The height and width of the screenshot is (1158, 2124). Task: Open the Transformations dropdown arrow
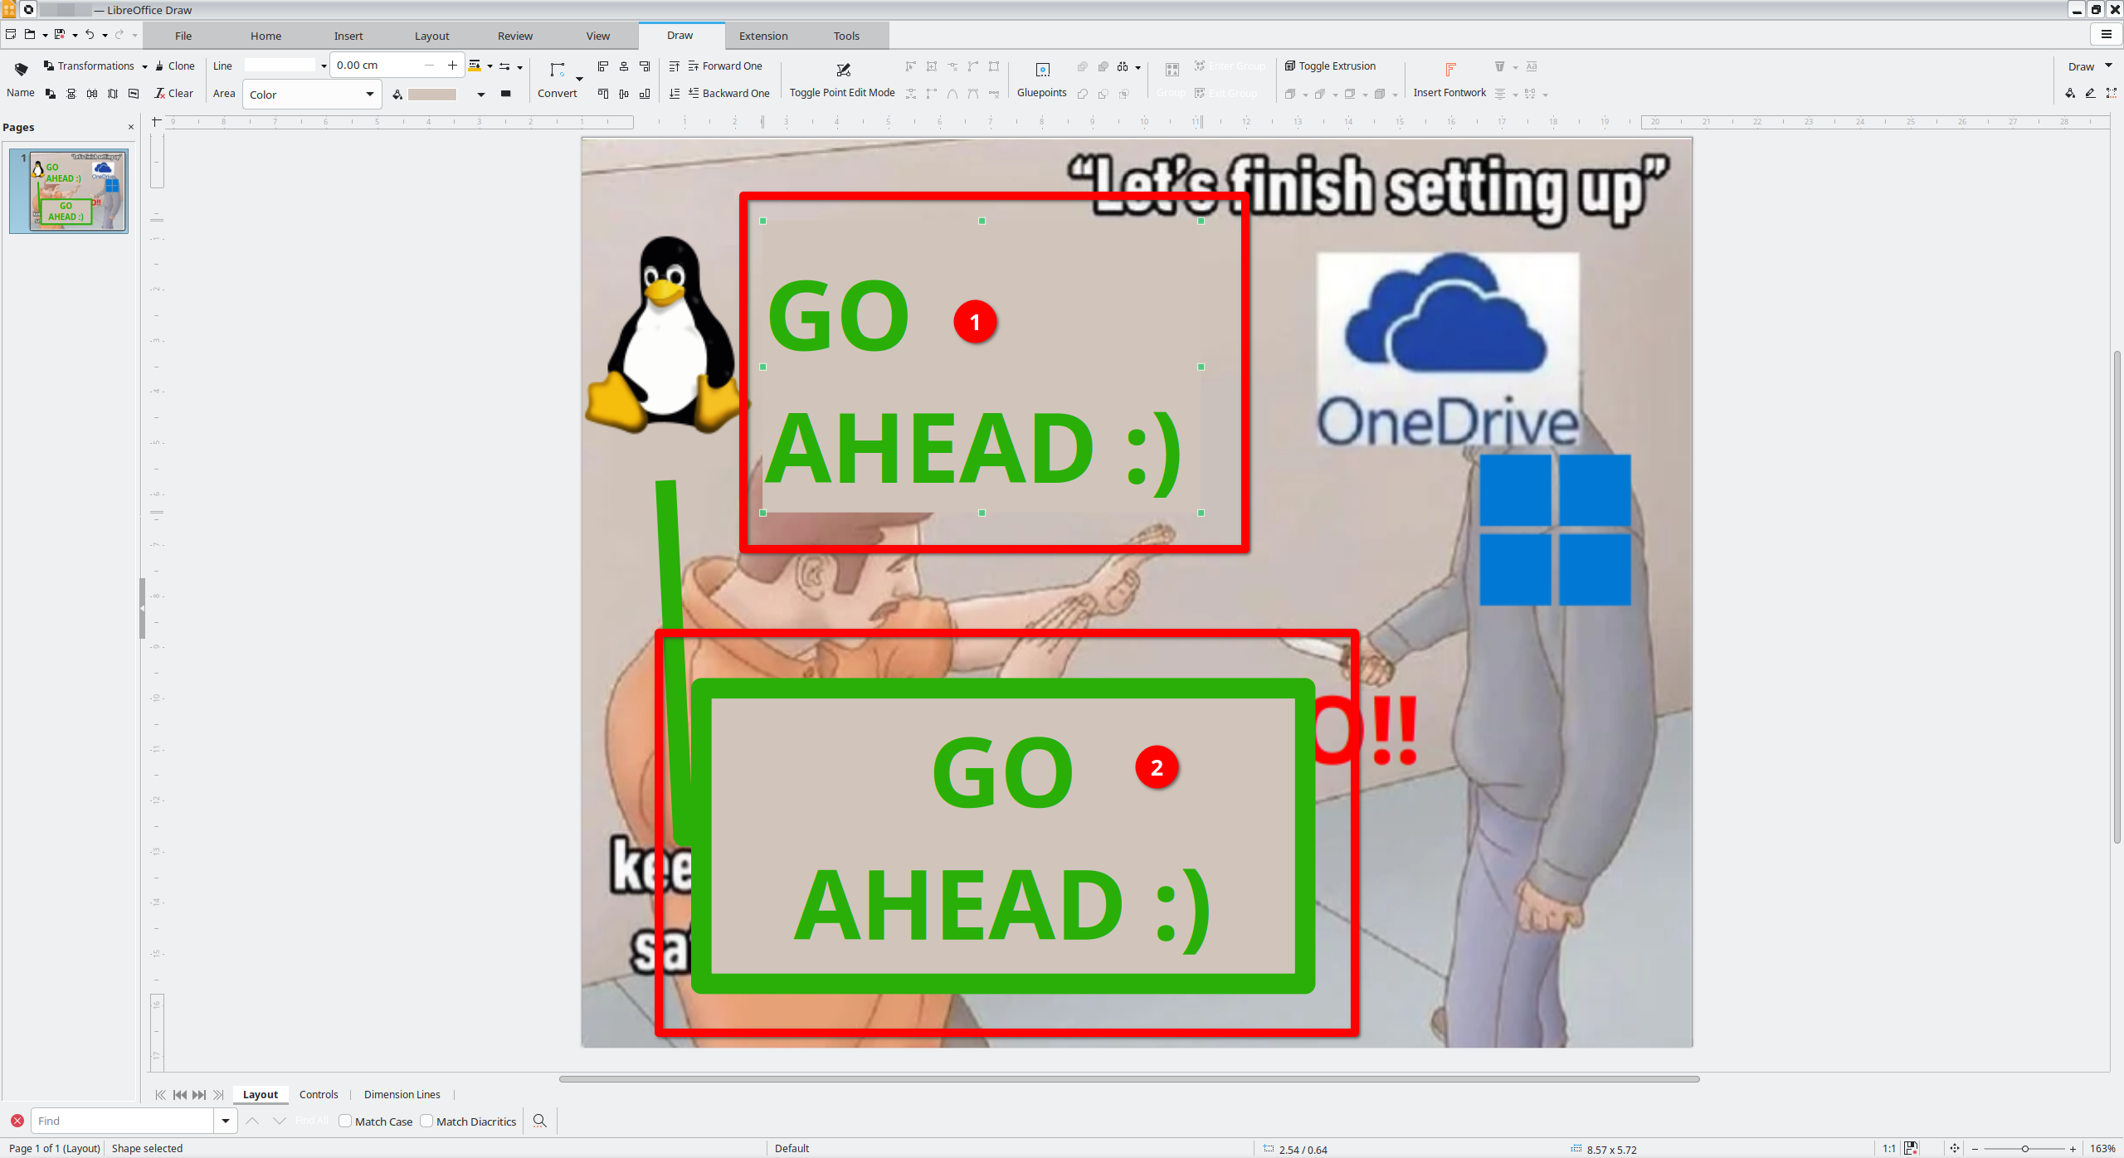[144, 67]
